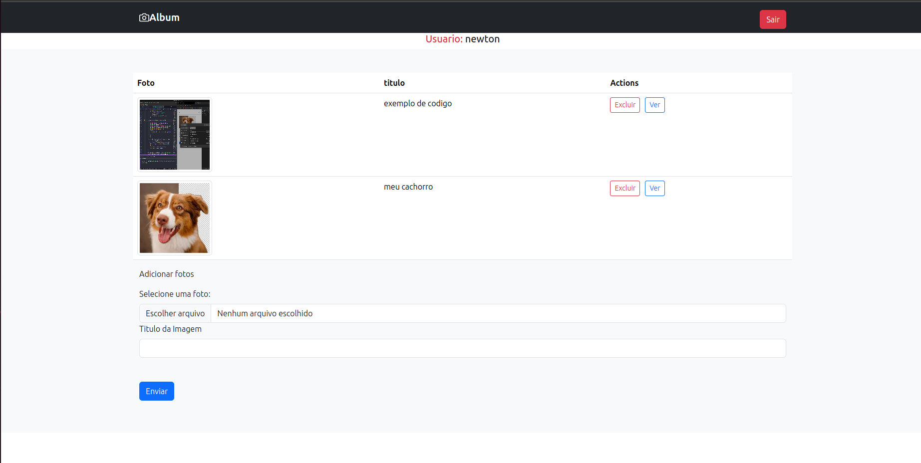This screenshot has height=463, width=921.
Task: View the 'exemplo de codigo' photo
Action: pyautogui.click(x=654, y=105)
